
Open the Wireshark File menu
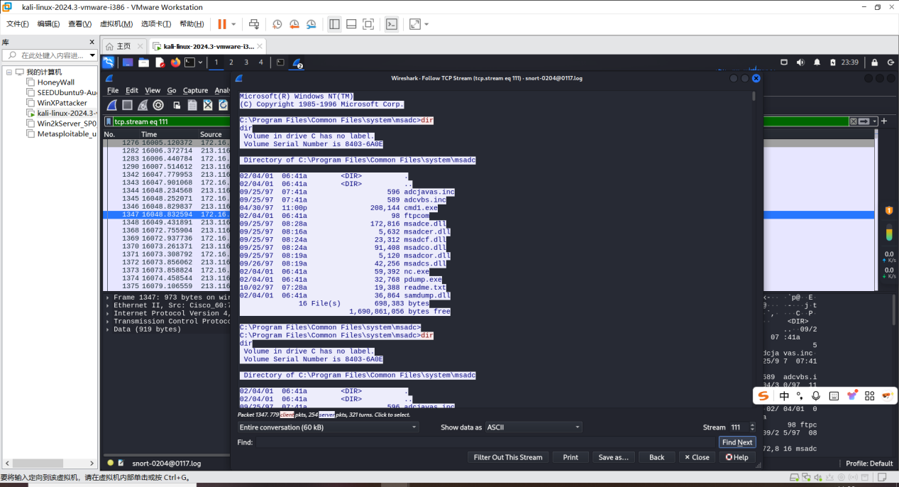[x=113, y=90]
